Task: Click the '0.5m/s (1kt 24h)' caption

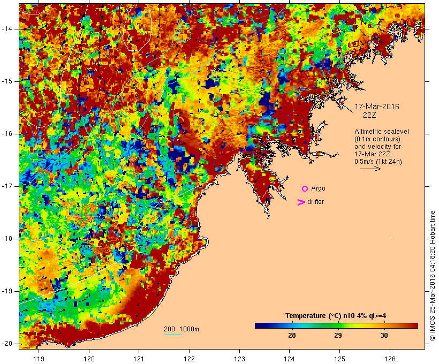Action: point(379,162)
